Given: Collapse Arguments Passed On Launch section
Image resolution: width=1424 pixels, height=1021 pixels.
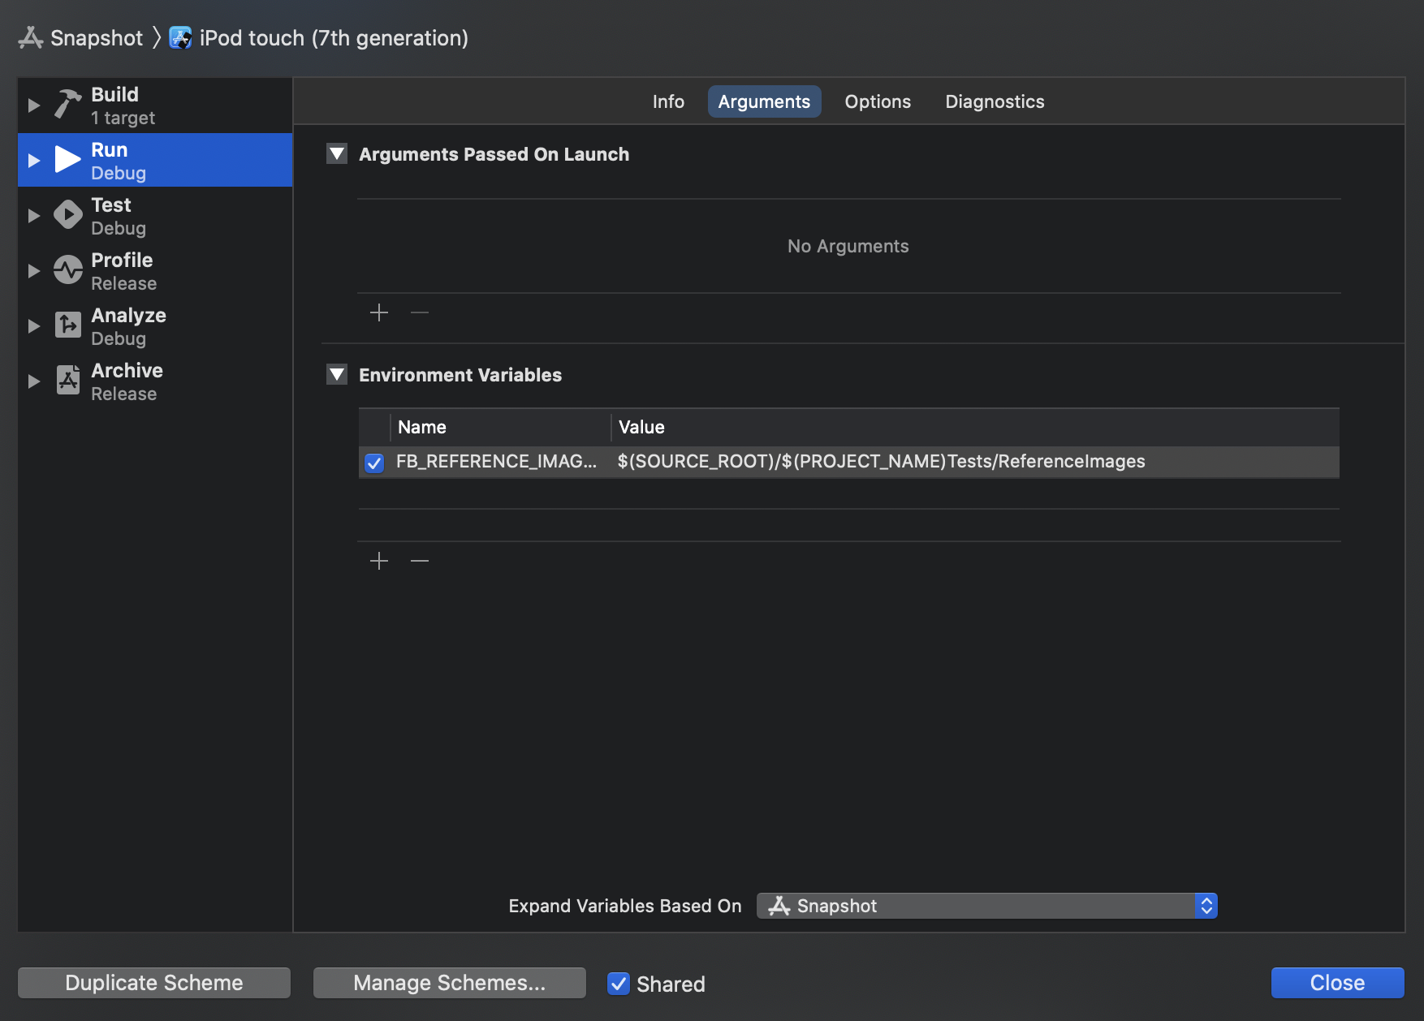Looking at the screenshot, I should 337,153.
